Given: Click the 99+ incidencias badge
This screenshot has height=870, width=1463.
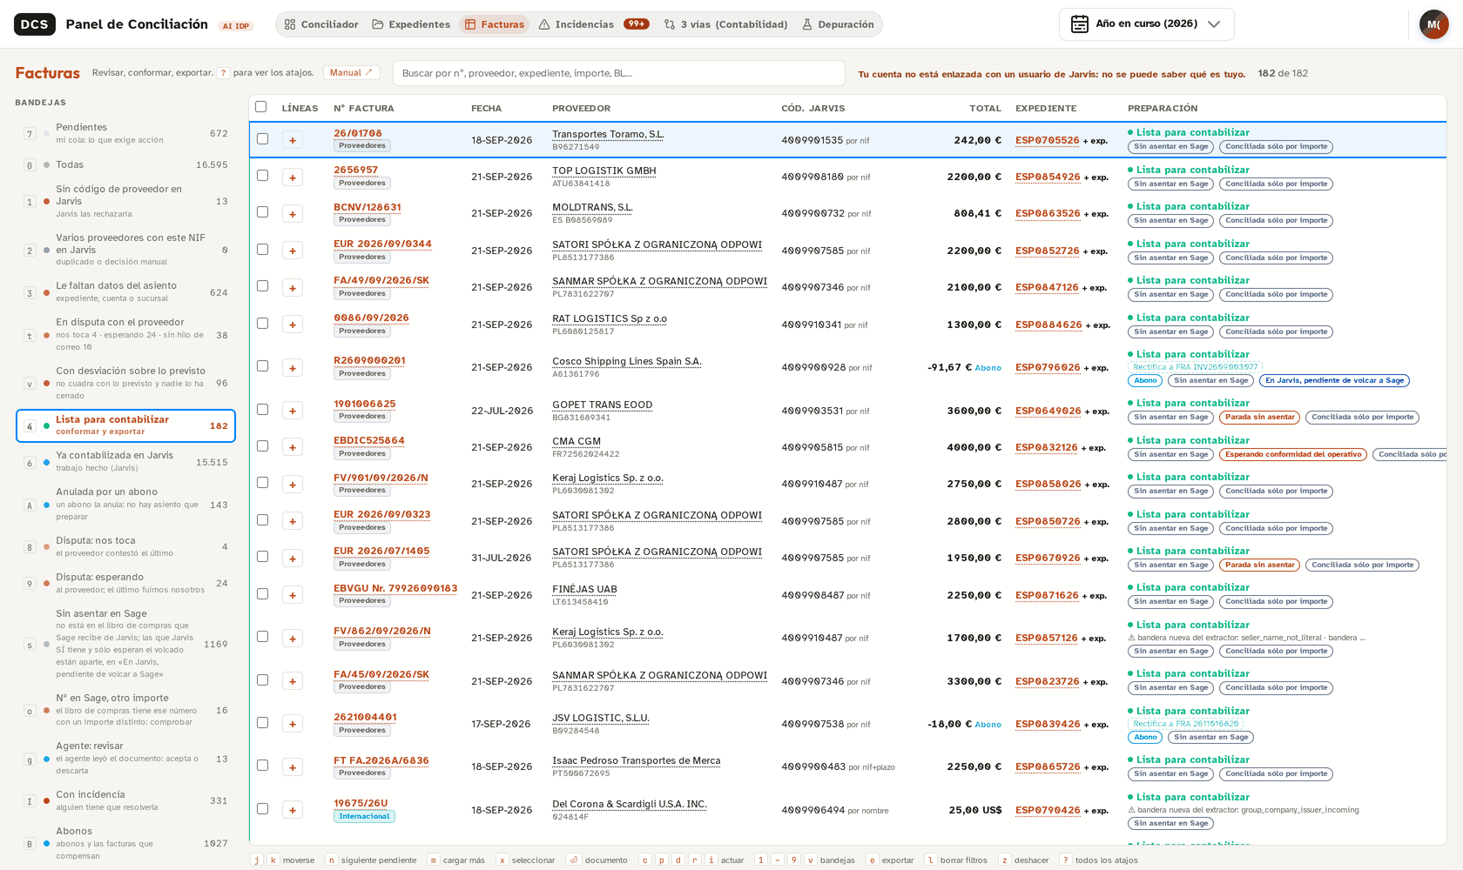Looking at the screenshot, I should tap(637, 24).
